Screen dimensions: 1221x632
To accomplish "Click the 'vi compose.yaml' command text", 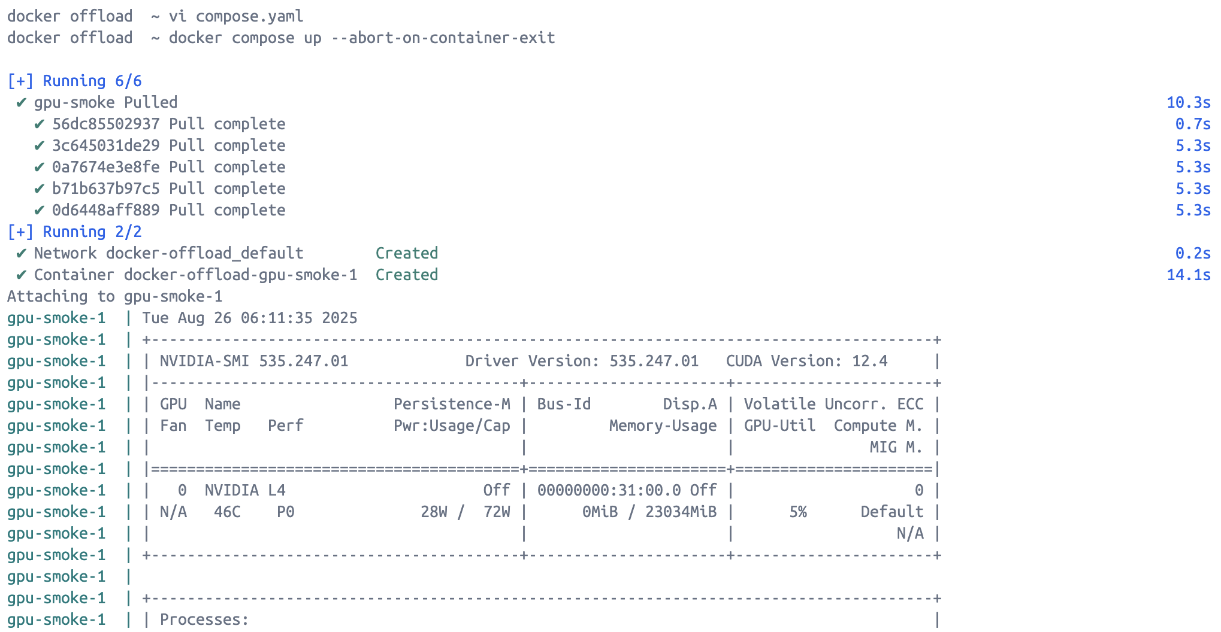I will [x=236, y=16].
